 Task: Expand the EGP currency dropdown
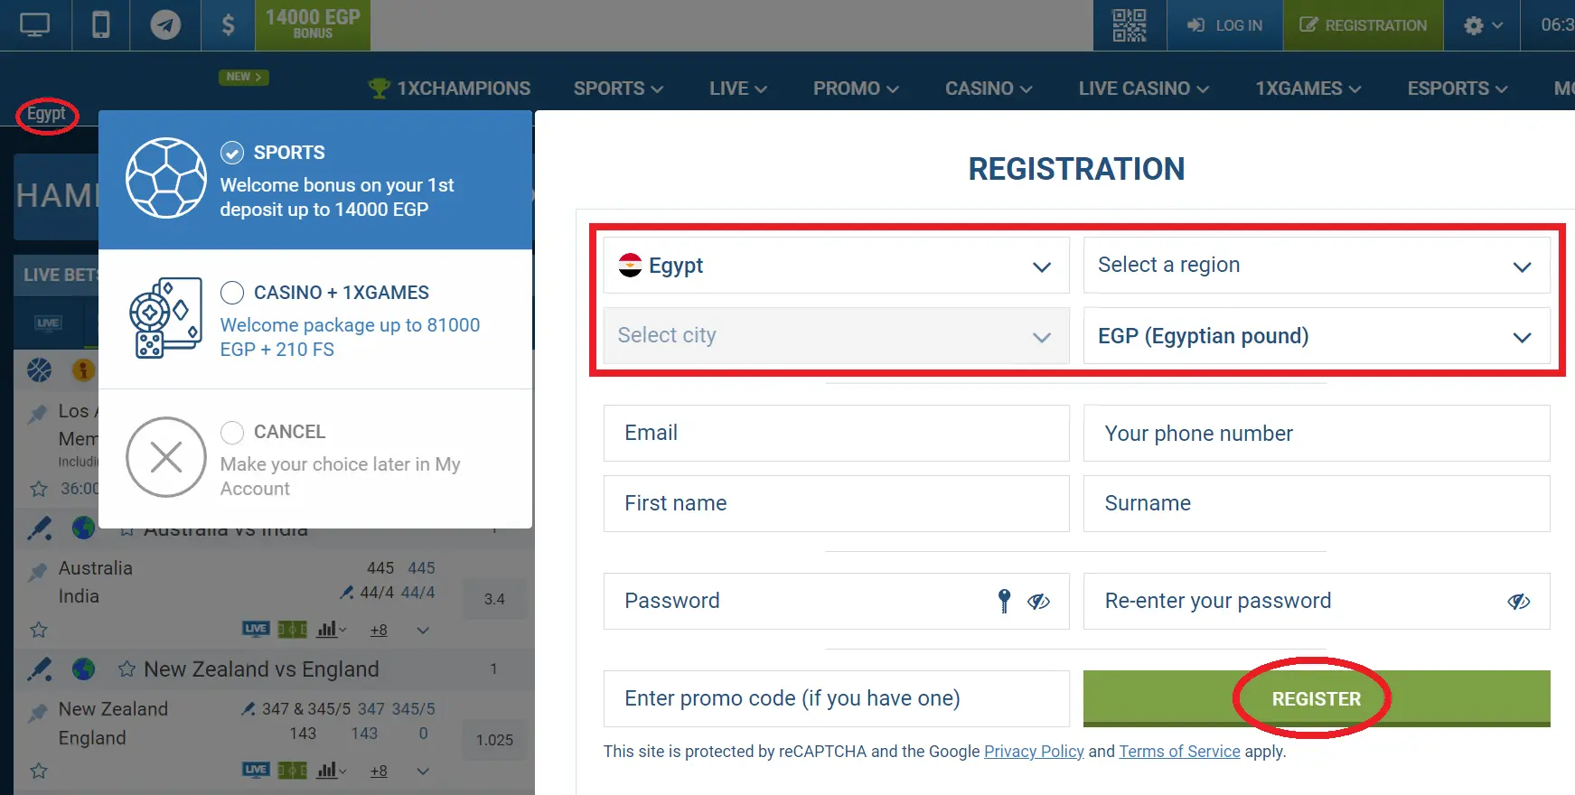click(1316, 336)
